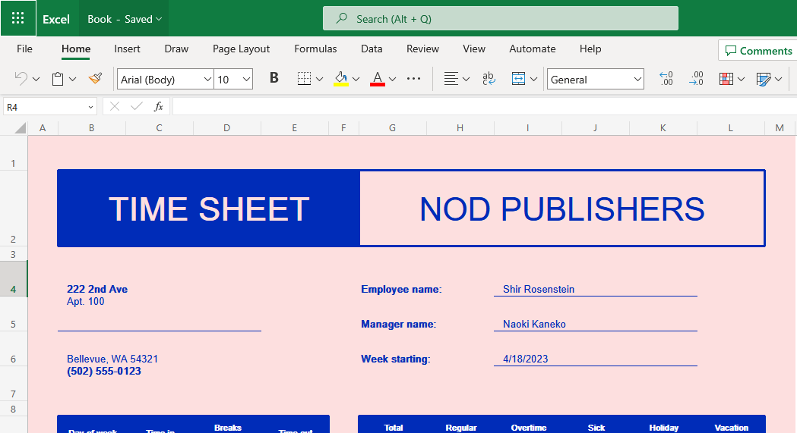Switch to the View tab
This screenshot has height=433, width=797.
[474, 49]
